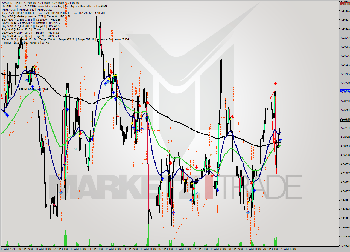Click the '12 Aug 03:00' time axis label
Screen dimensions: 350x252
[x=60, y=249]
